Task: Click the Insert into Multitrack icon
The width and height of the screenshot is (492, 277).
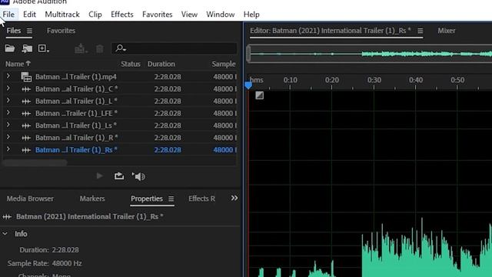Action: [x=81, y=48]
